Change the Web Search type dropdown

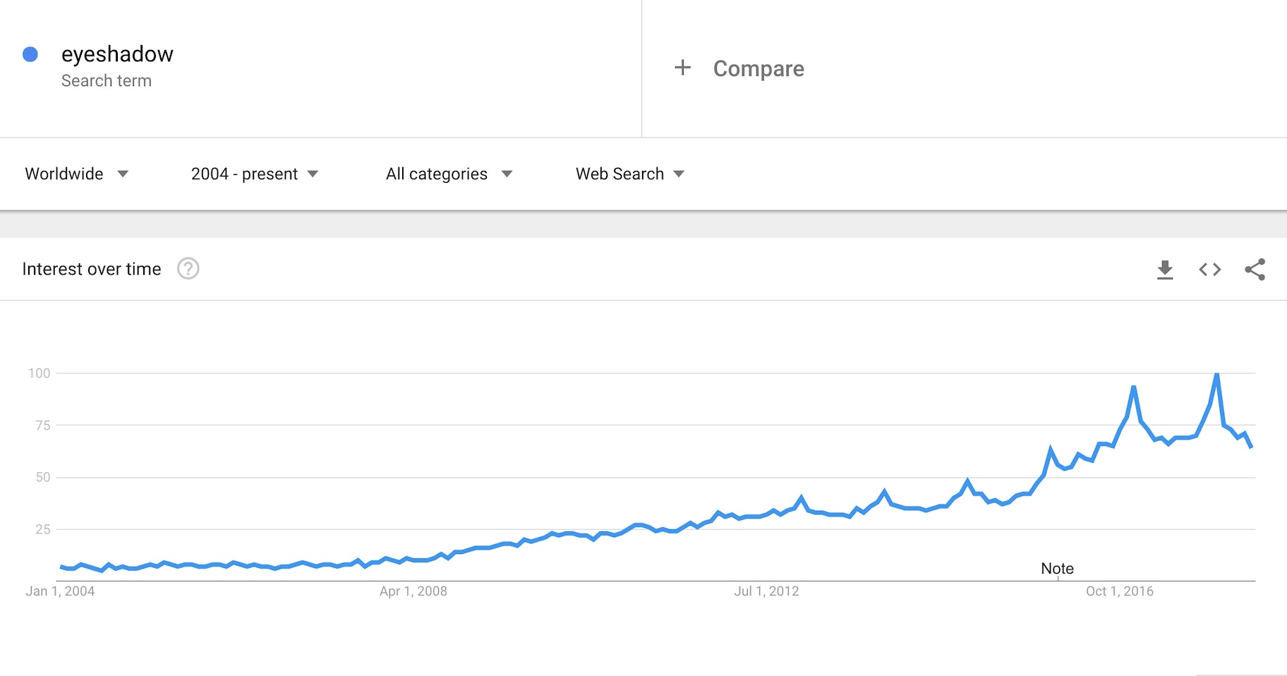(x=629, y=174)
